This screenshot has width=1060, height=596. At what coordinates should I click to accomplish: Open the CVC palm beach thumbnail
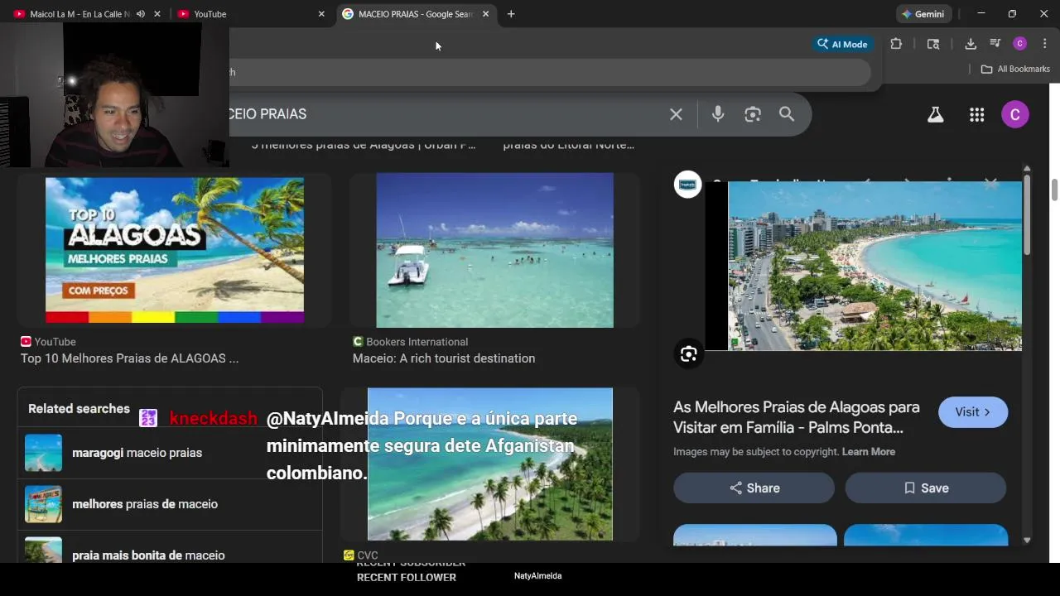point(490,464)
